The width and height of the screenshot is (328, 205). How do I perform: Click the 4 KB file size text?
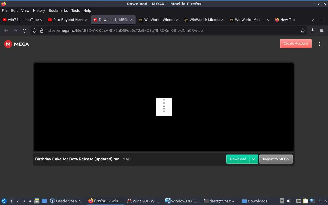point(127,159)
